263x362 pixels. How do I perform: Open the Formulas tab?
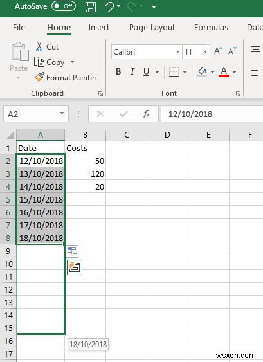211,28
